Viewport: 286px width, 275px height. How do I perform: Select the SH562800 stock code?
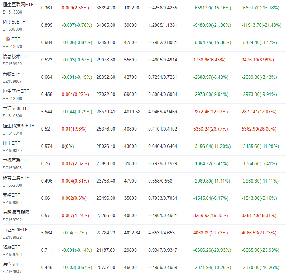point(12,185)
